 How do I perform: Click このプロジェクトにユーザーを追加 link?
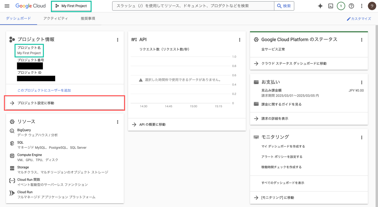click(x=44, y=90)
